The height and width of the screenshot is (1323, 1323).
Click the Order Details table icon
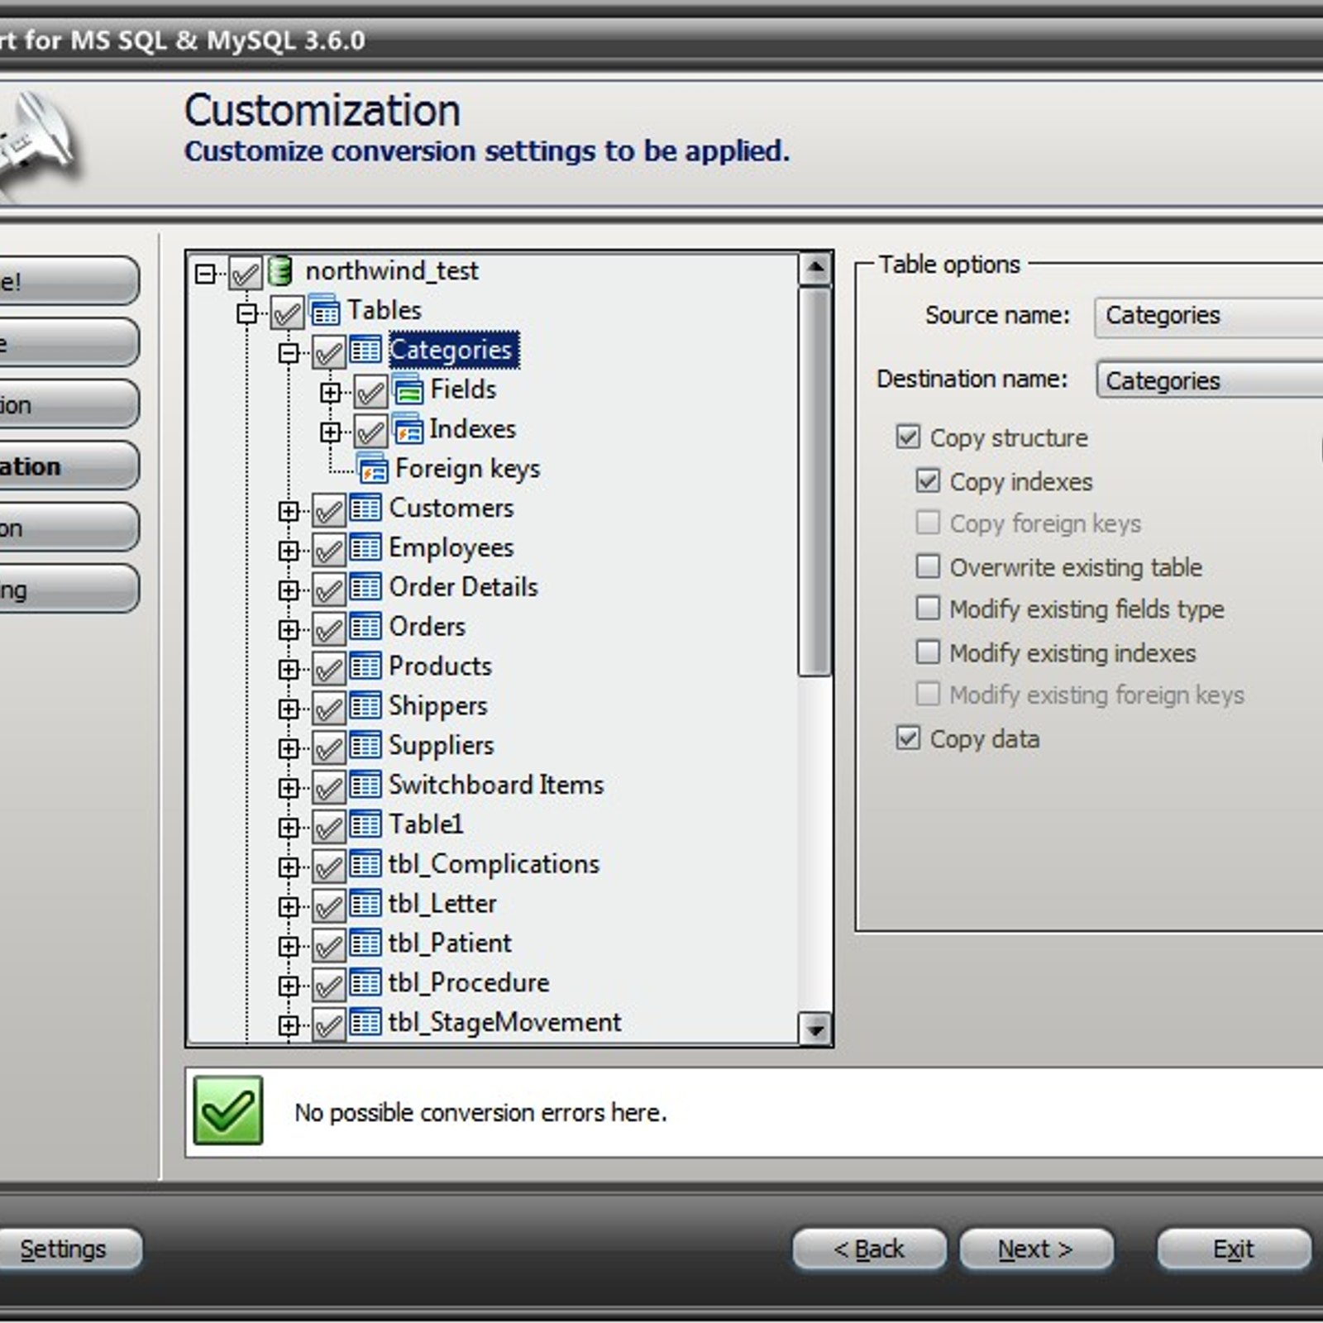[365, 587]
